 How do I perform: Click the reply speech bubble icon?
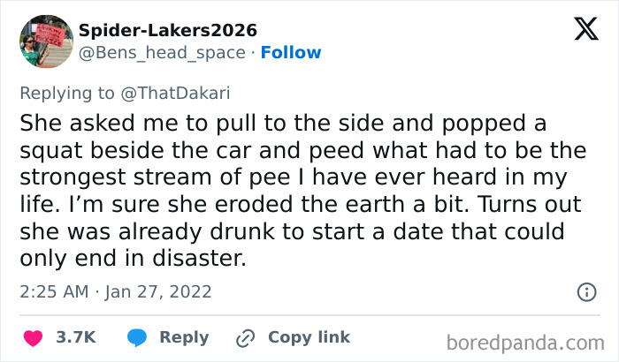click(137, 337)
